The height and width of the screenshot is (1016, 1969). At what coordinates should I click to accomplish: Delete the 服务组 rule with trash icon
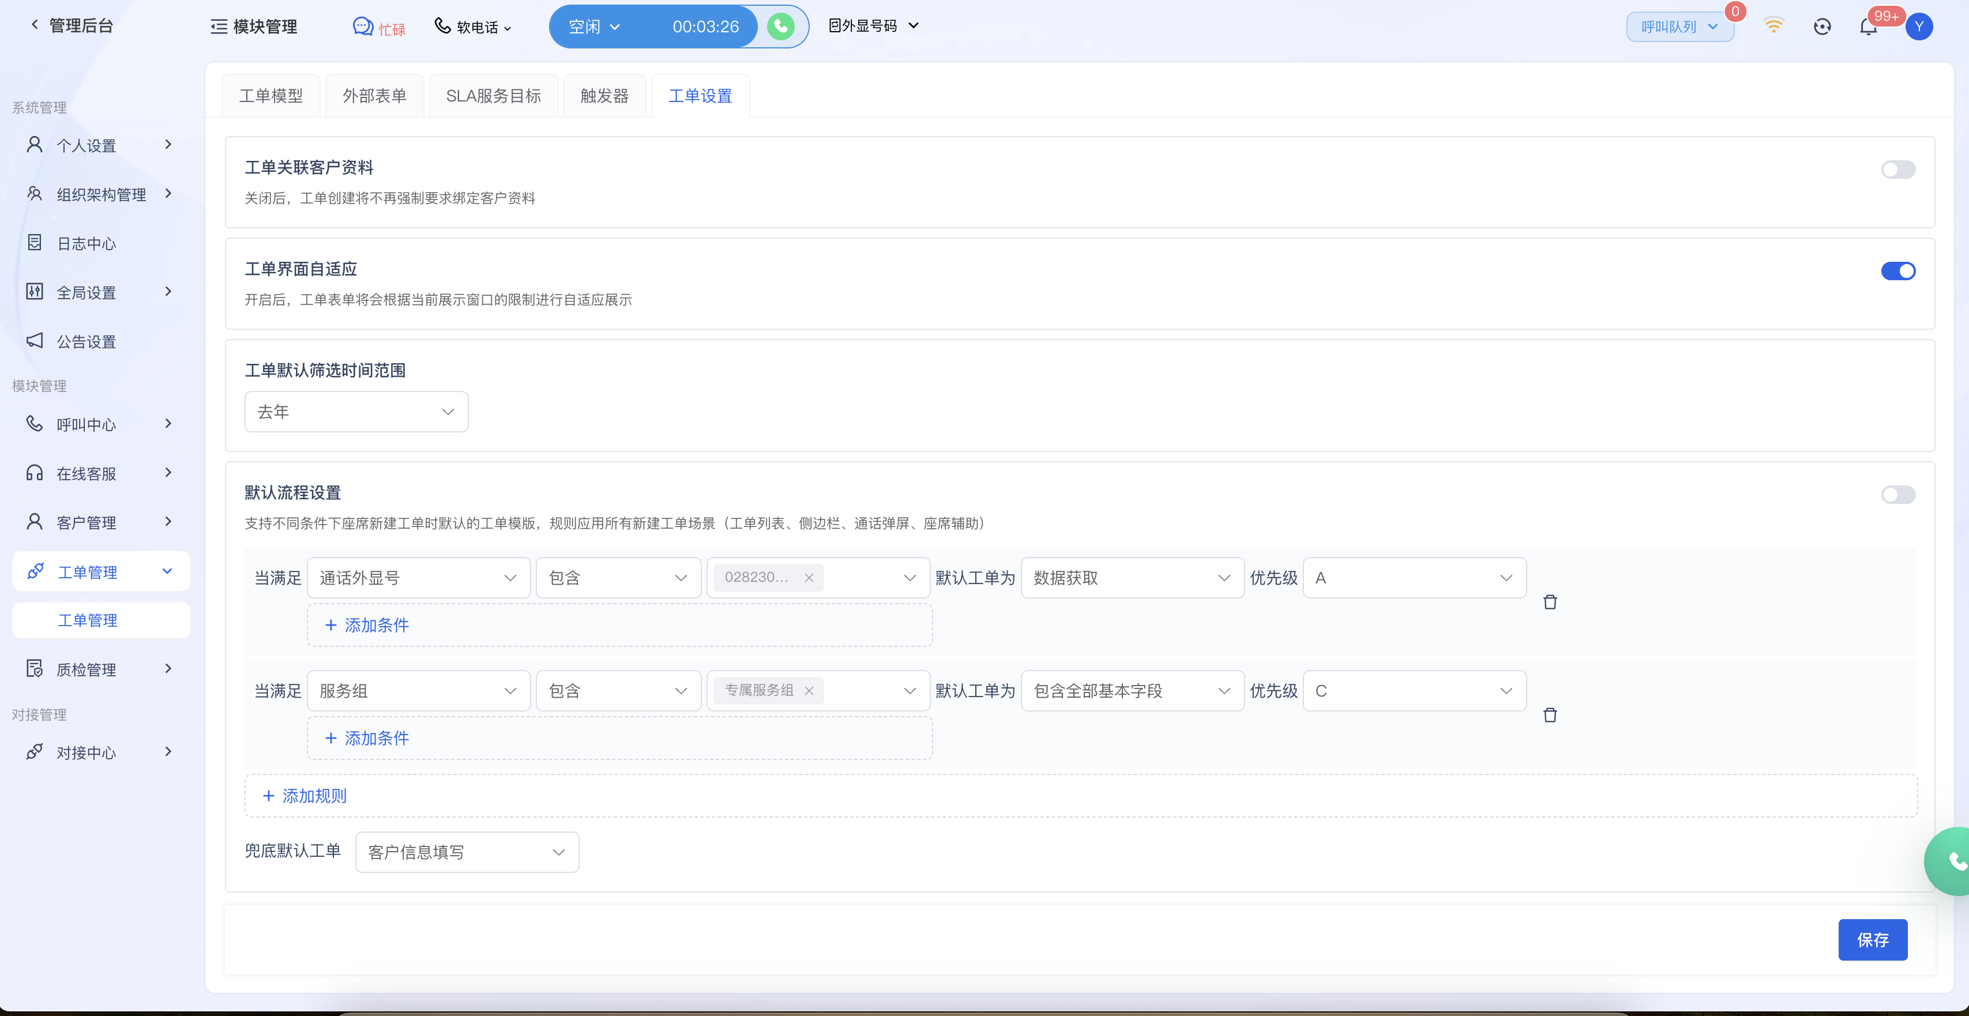coord(1549,716)
